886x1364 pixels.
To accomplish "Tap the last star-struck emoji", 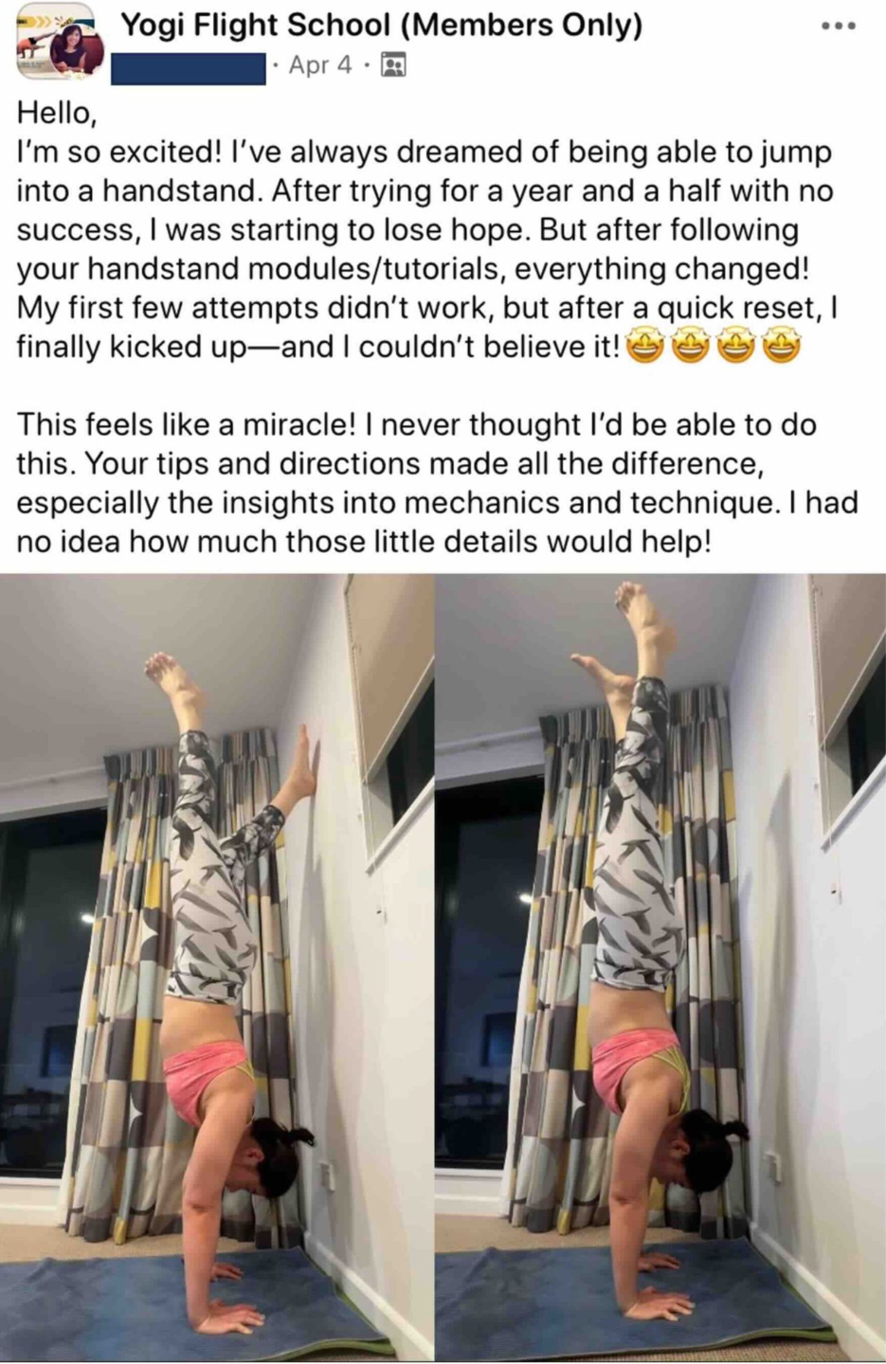I will tap(783, 348).
